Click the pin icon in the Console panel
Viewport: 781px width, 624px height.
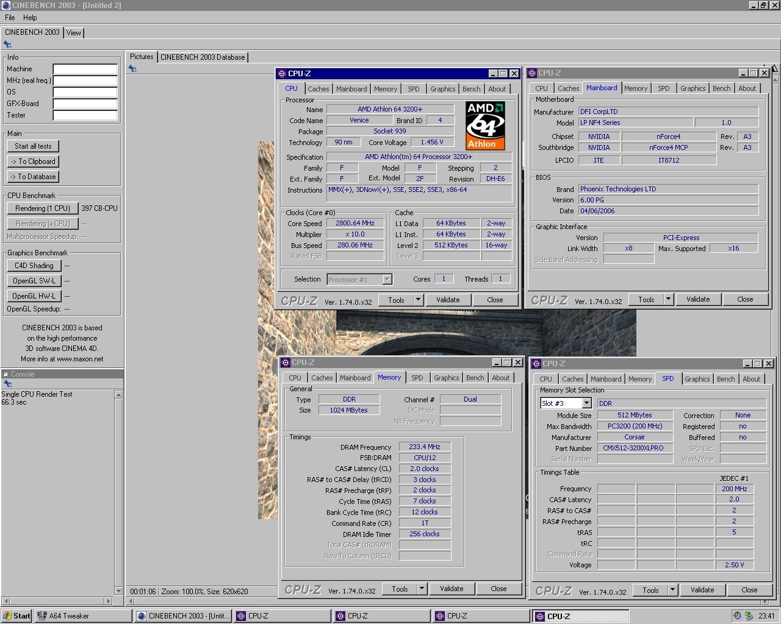8,384
